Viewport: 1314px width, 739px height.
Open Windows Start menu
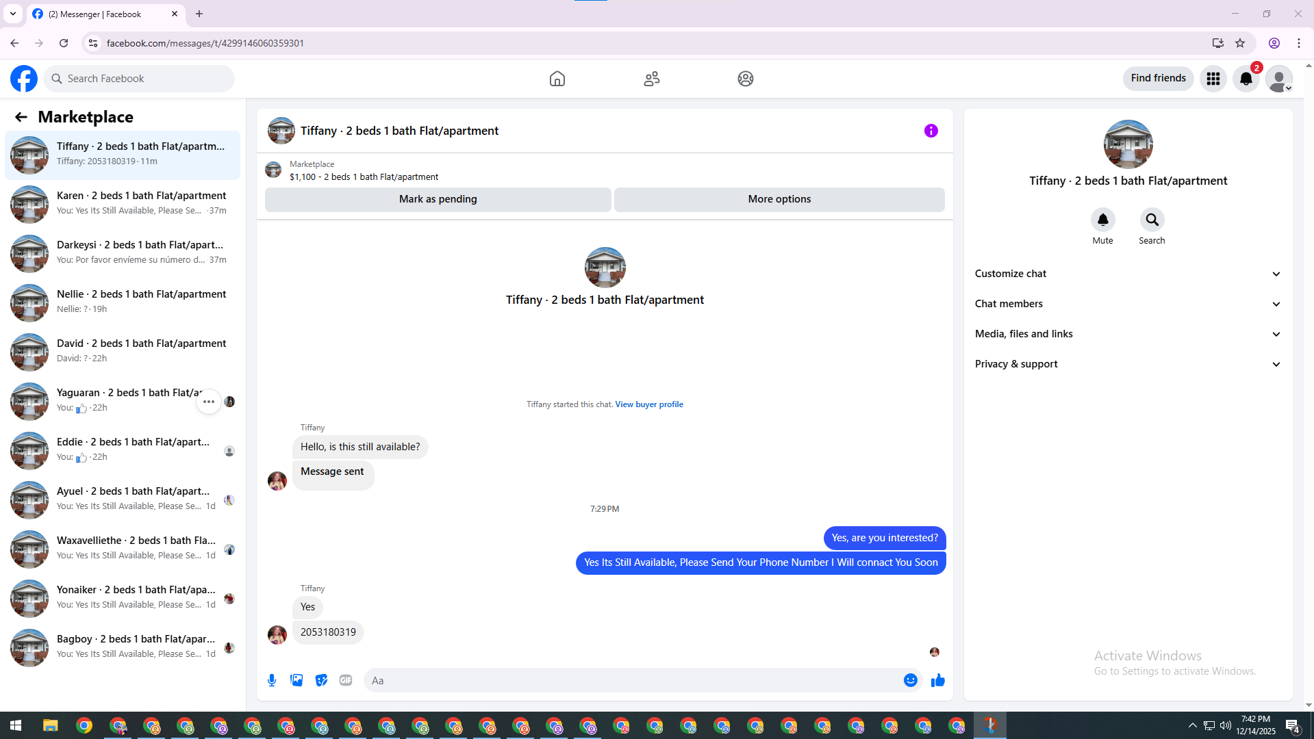16,725
